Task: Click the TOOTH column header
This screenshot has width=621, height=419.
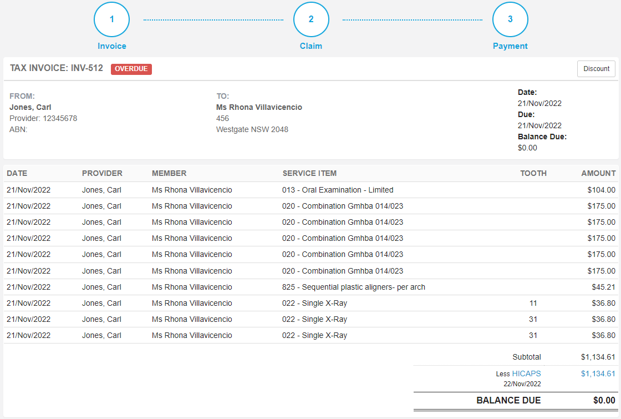Action: point(533,173)
